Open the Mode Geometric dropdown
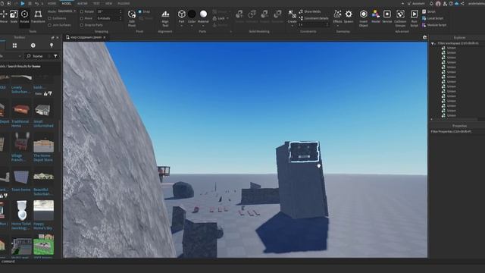485x273 pixels. point(66,11)
